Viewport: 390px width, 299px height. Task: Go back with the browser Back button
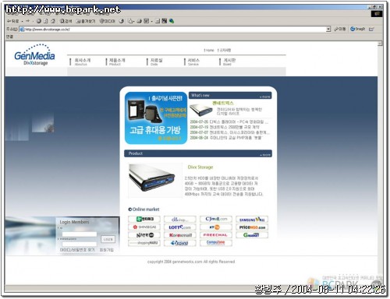tap(13, 21)
